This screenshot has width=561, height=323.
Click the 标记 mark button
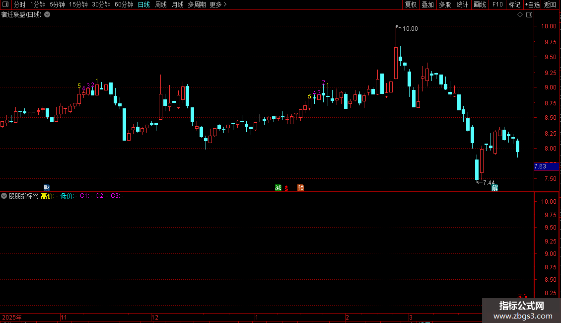[x=514, y=4]
